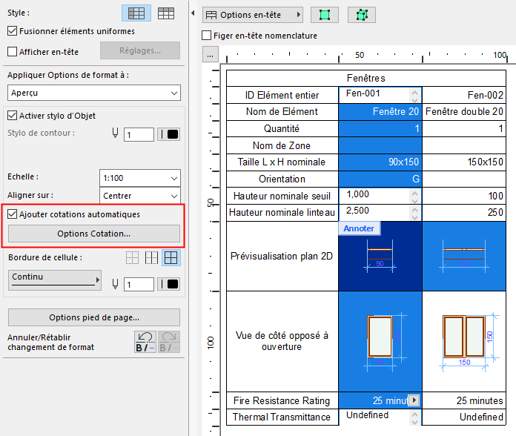
Task: Click the Fenêtres table title
Action: (366, 79)
